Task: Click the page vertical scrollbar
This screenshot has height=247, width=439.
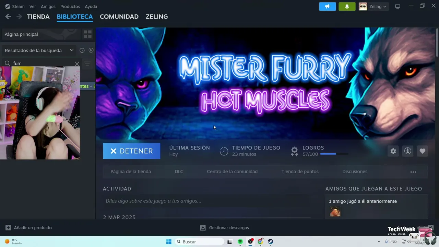Action: [437, 42]
